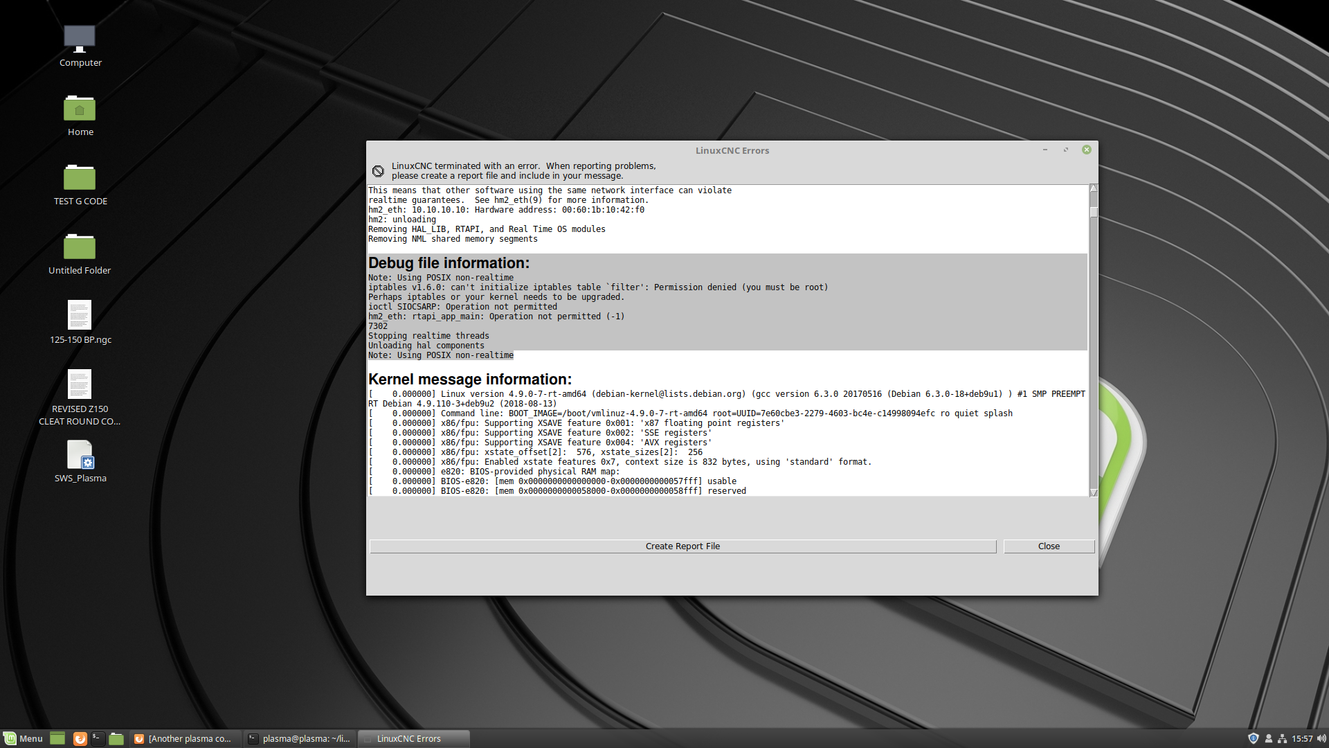Open the update manager shield icon
The width and height of the screenshot is (1329, 748).
click(x=1253, y=738)
